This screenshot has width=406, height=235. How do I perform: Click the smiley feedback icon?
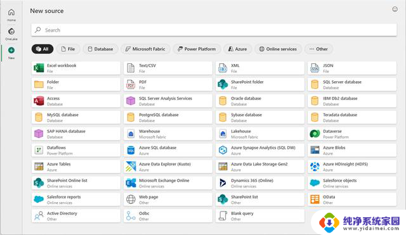click(x=395, y=10)
